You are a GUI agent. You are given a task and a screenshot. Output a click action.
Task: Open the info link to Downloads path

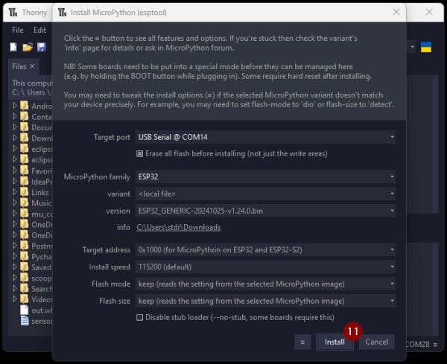178,228
